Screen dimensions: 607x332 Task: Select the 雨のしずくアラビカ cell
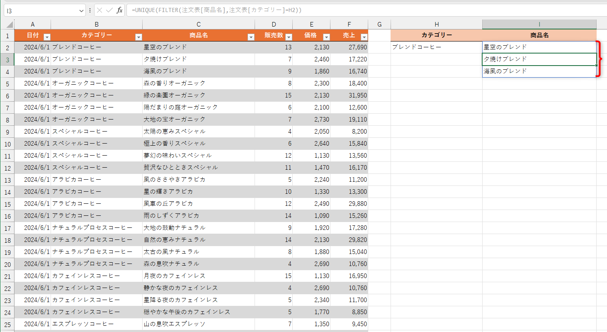199,216
